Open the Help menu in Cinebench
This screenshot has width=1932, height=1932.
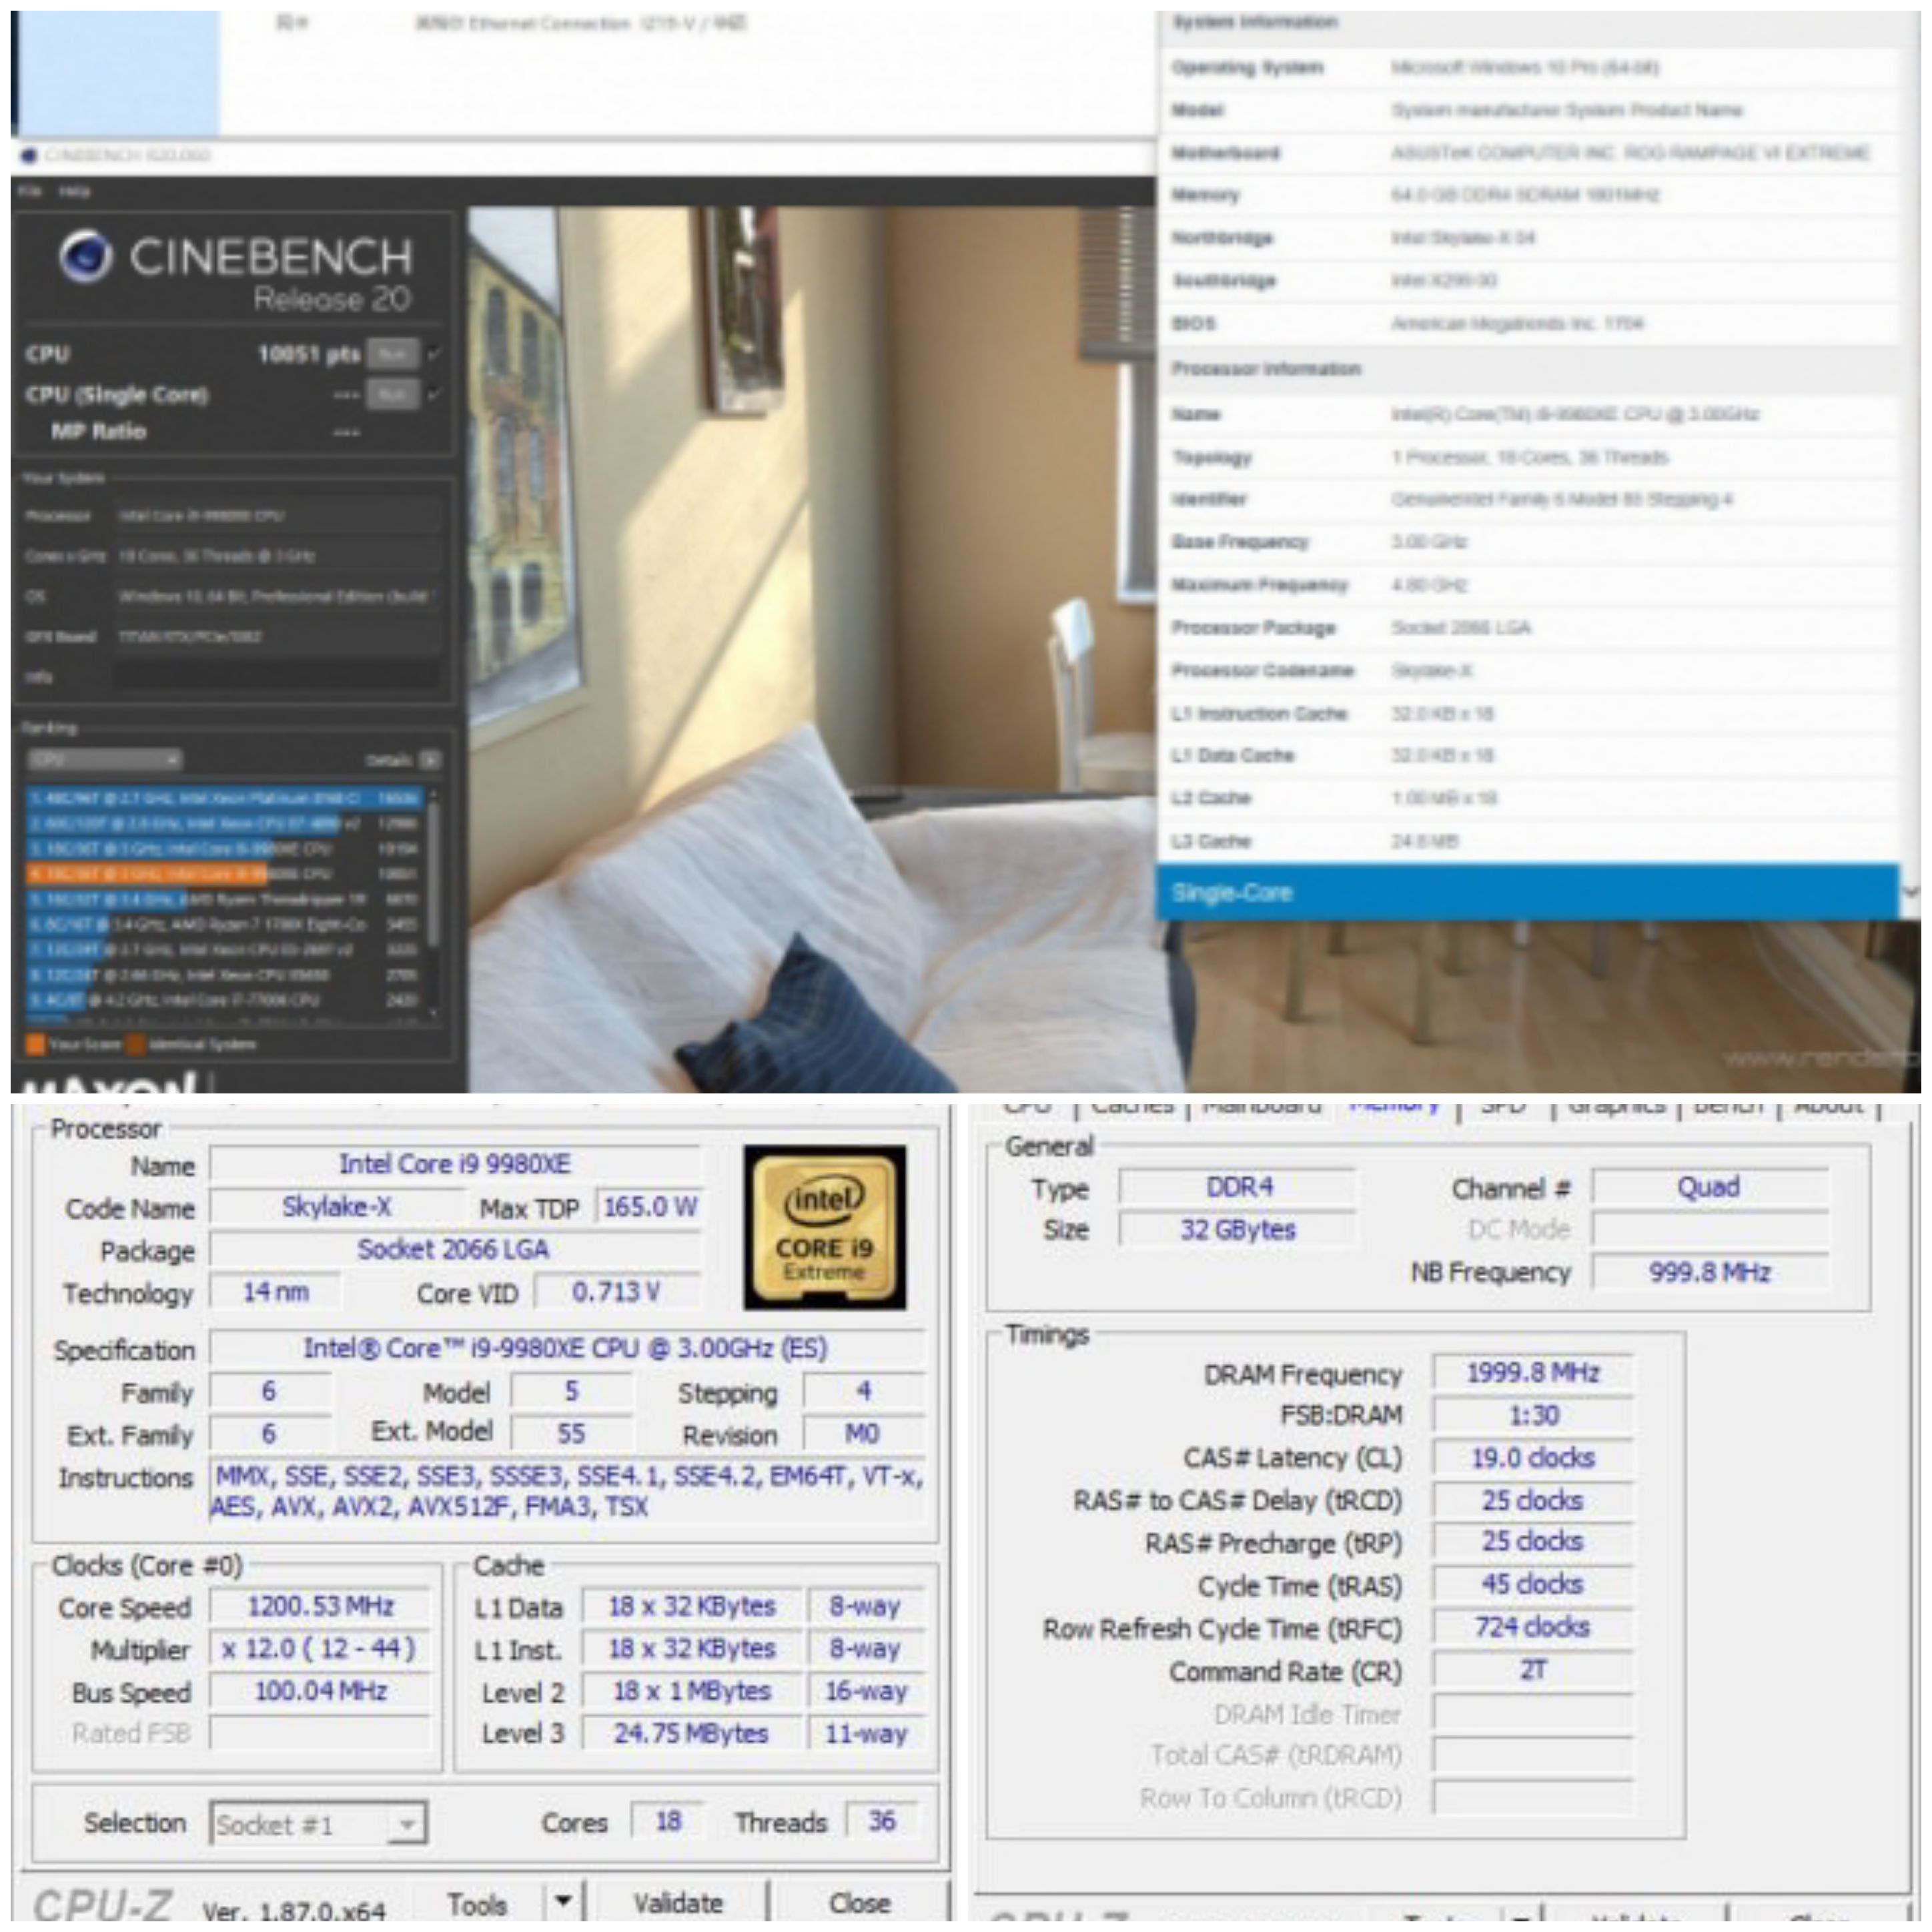(74, 191)
